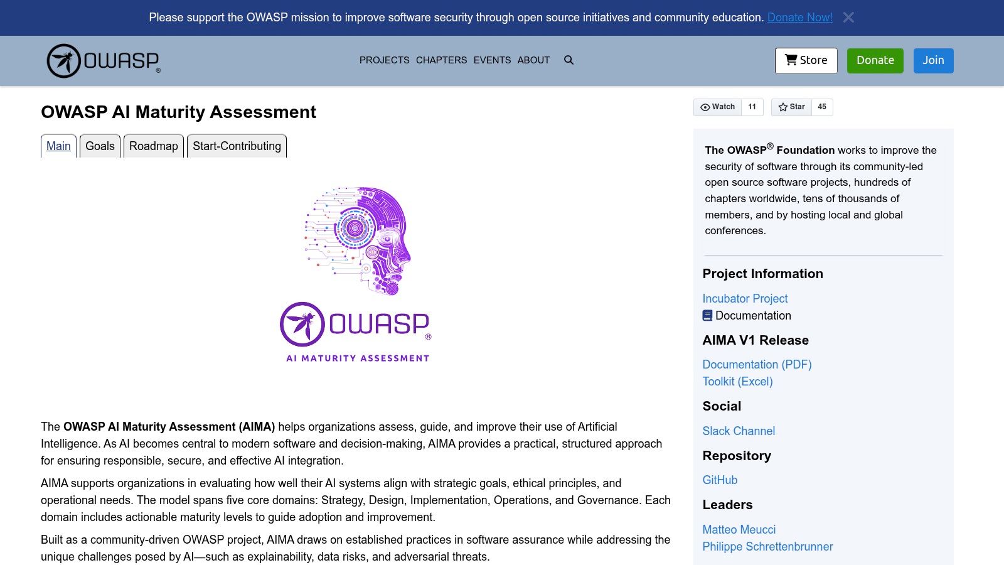Screen dimensions: 1004x565
Task: Click the blue Join button
Action: pos(933,61)
